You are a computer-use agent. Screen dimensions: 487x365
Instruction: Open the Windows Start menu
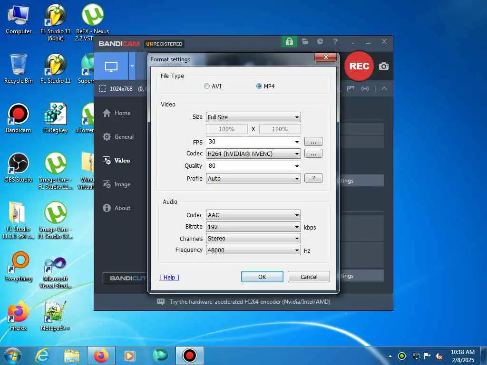13,355
